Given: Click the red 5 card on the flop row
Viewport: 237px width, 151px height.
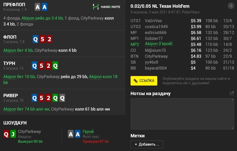Looking at the screenshot, I should click(x=42, y=39).
